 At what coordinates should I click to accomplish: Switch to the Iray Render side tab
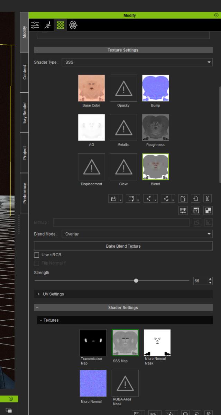pyautogui.click(x=25, y=113)
